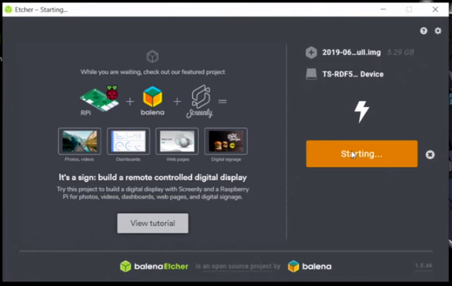This screenshot has width=452, height=286.
Task: Click the Etcher app icon in title bar
Action: click(8, 10)
